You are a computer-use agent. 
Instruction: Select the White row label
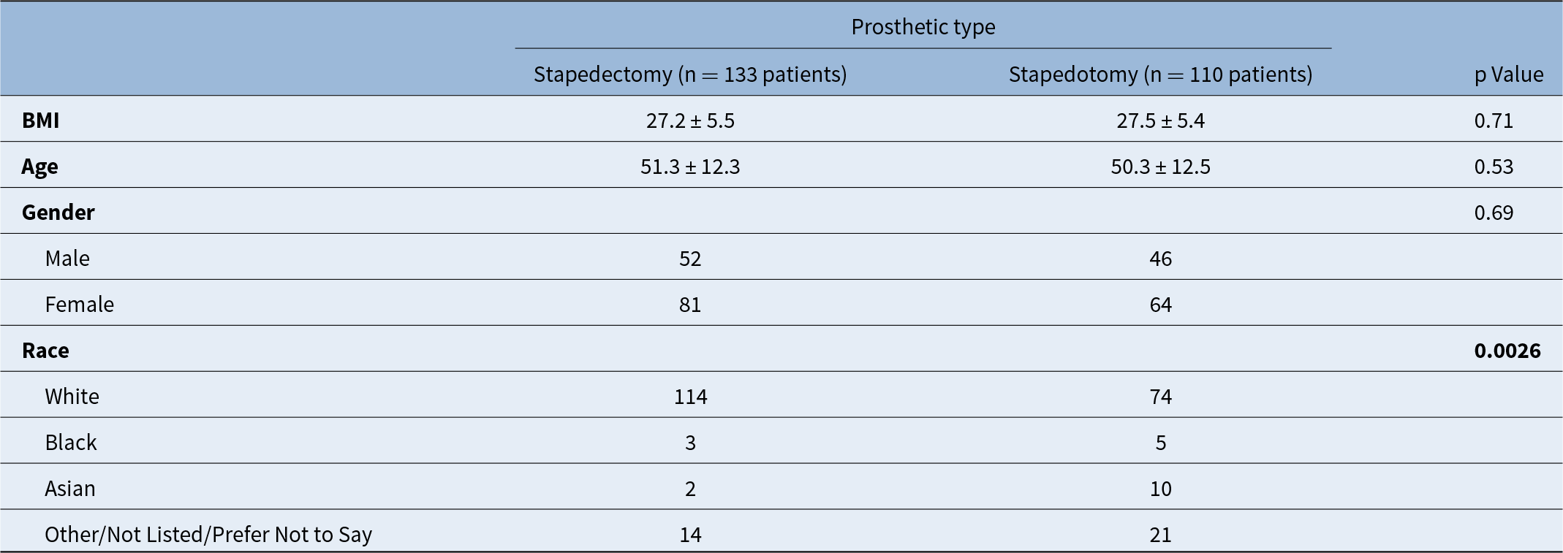click(72, 397)
